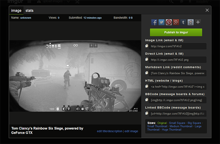Select the BBCode text field
This screenshot has height=144, width=220.
(x=178, y=100)
